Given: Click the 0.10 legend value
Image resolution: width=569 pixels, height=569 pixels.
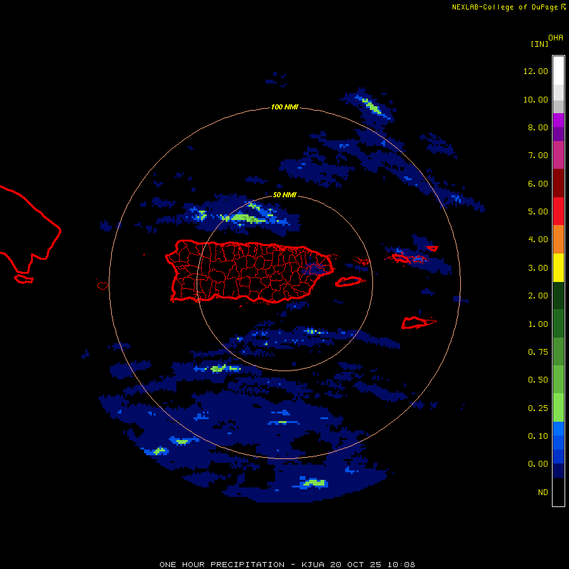Looking at the screenshot, I should coord(538,436).
